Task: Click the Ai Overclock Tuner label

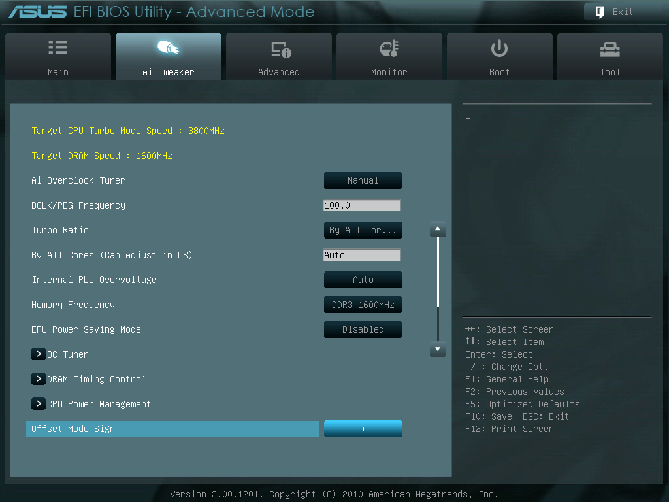Action: pyautogui.click(x=78, y=180)
